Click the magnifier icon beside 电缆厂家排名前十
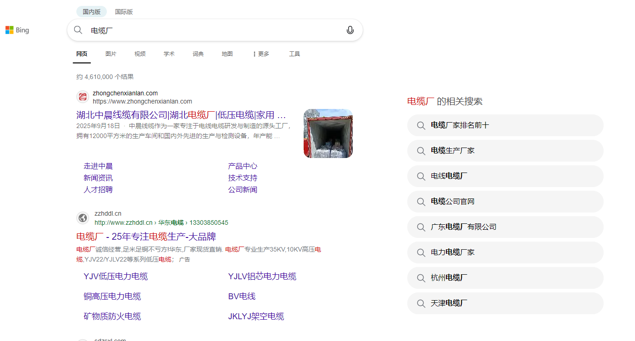Screen dimensions: 635x341 click(420, 125)
